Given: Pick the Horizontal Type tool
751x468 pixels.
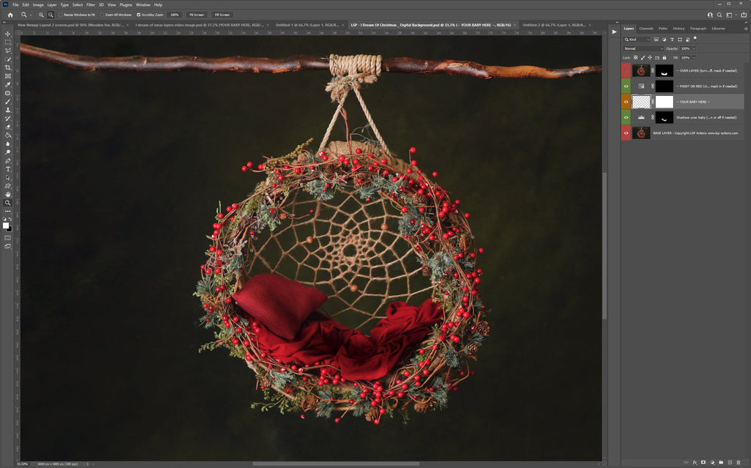Looking at the screenshot, I should [x=8, y=169].
